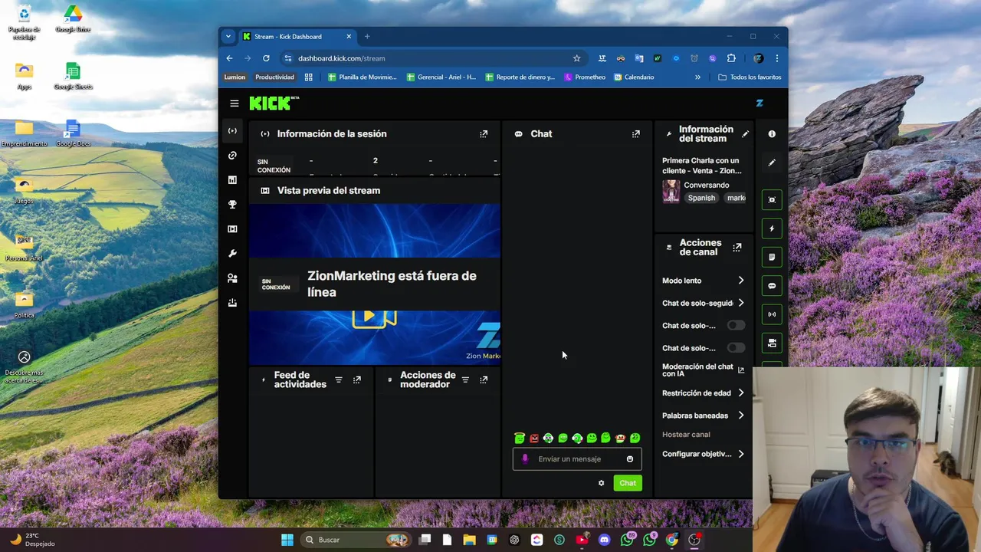Click the document note quick-action button
981x552 pixels.
pos(772,257)
